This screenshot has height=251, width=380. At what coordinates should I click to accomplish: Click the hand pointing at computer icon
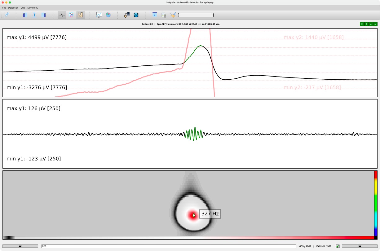127,15
